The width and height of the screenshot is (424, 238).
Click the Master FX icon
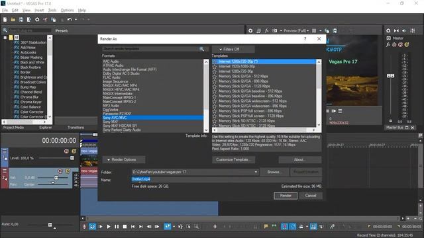(388, 44)
